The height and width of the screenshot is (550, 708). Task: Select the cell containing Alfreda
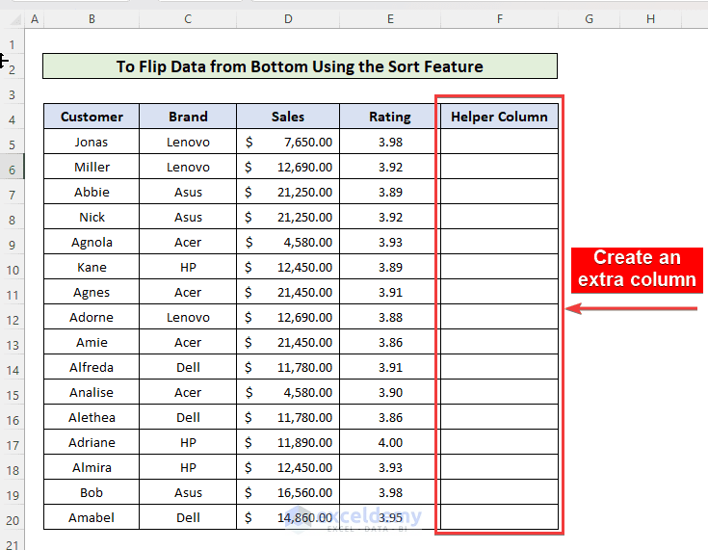point(92,367)
